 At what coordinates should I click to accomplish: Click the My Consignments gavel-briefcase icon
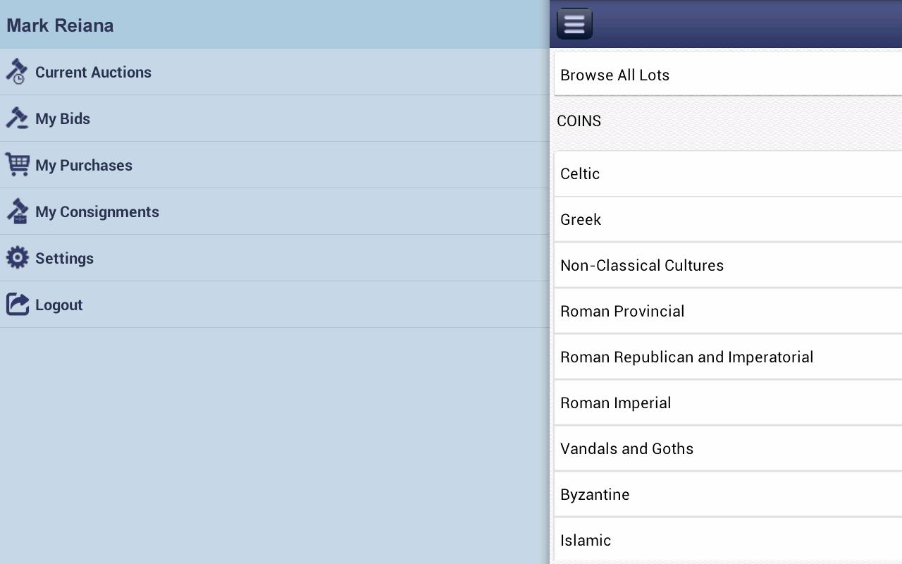(17, 211)
